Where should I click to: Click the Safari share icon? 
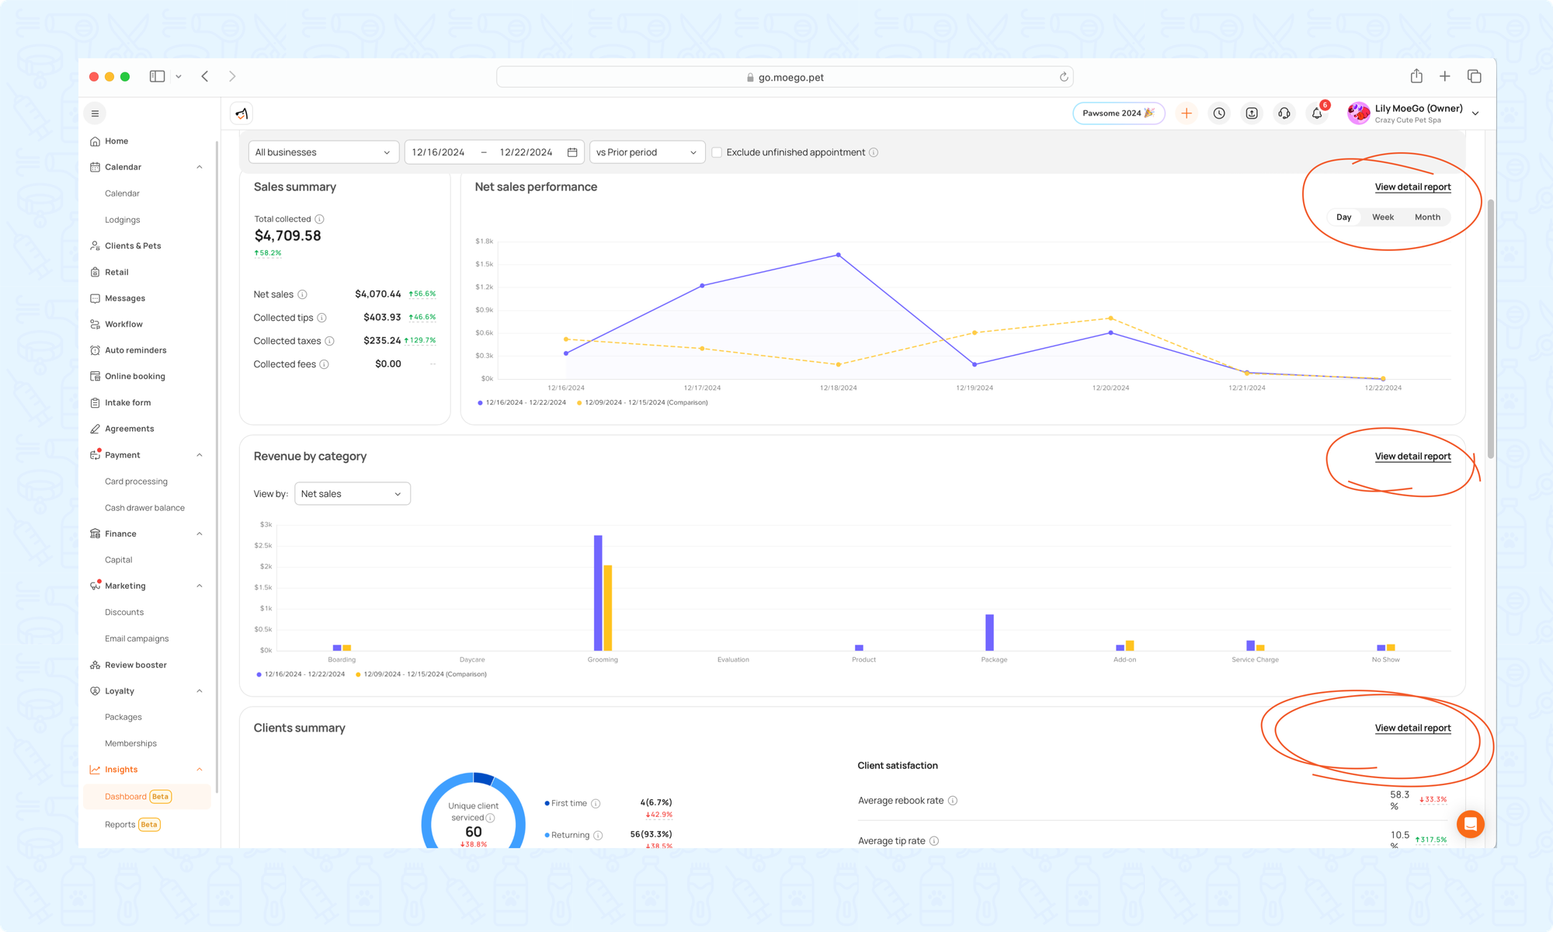(1416, 76)
